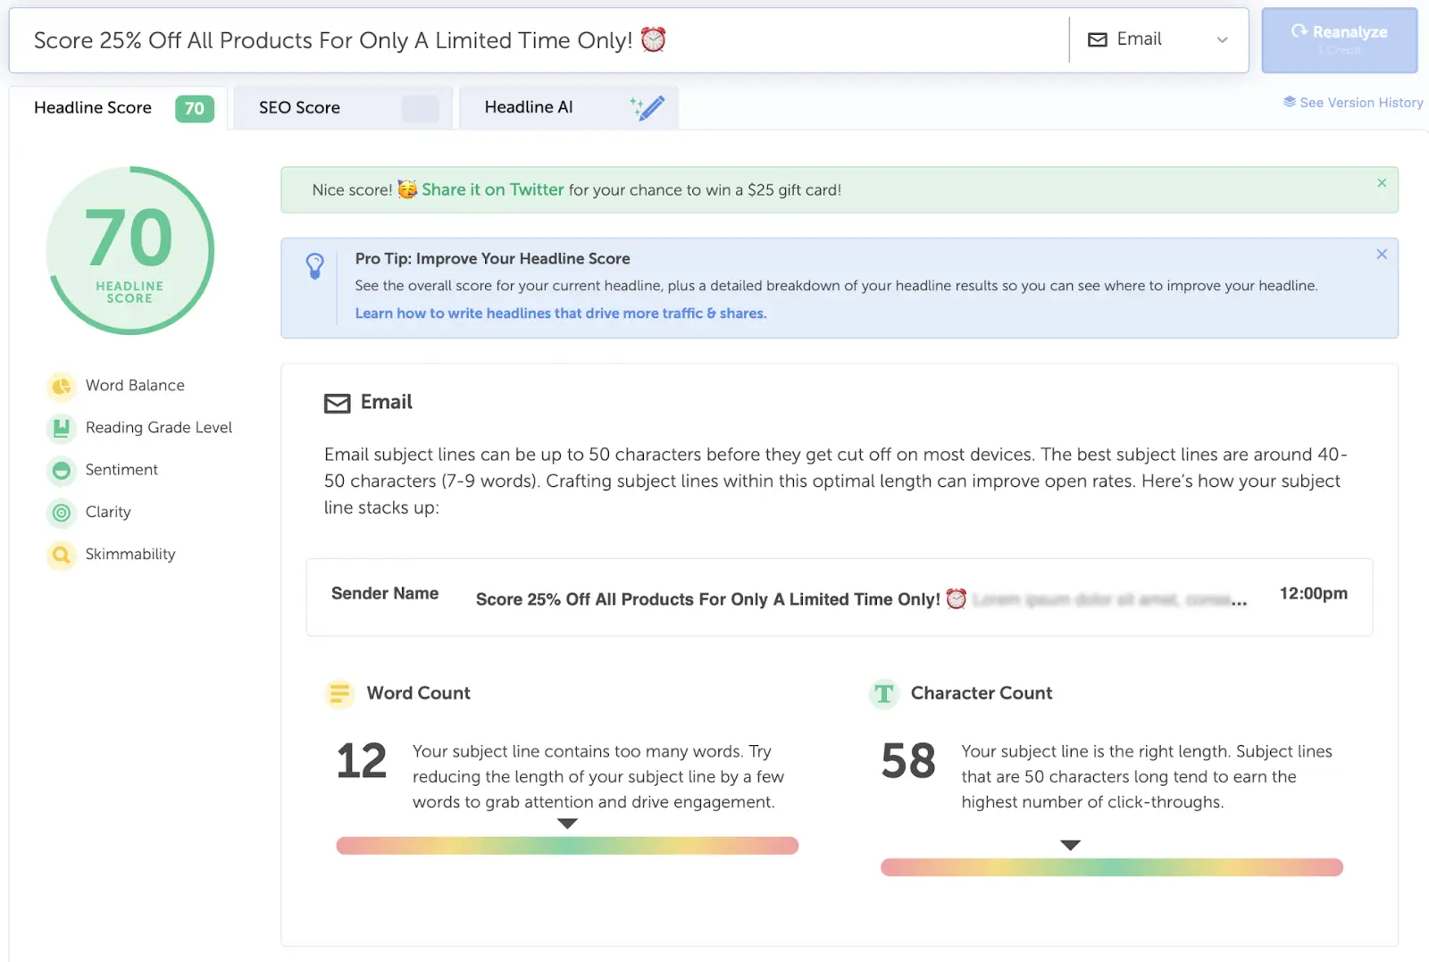Open See Version History
Viewport: 1429px width, 962px height.
click(1352, 102)
